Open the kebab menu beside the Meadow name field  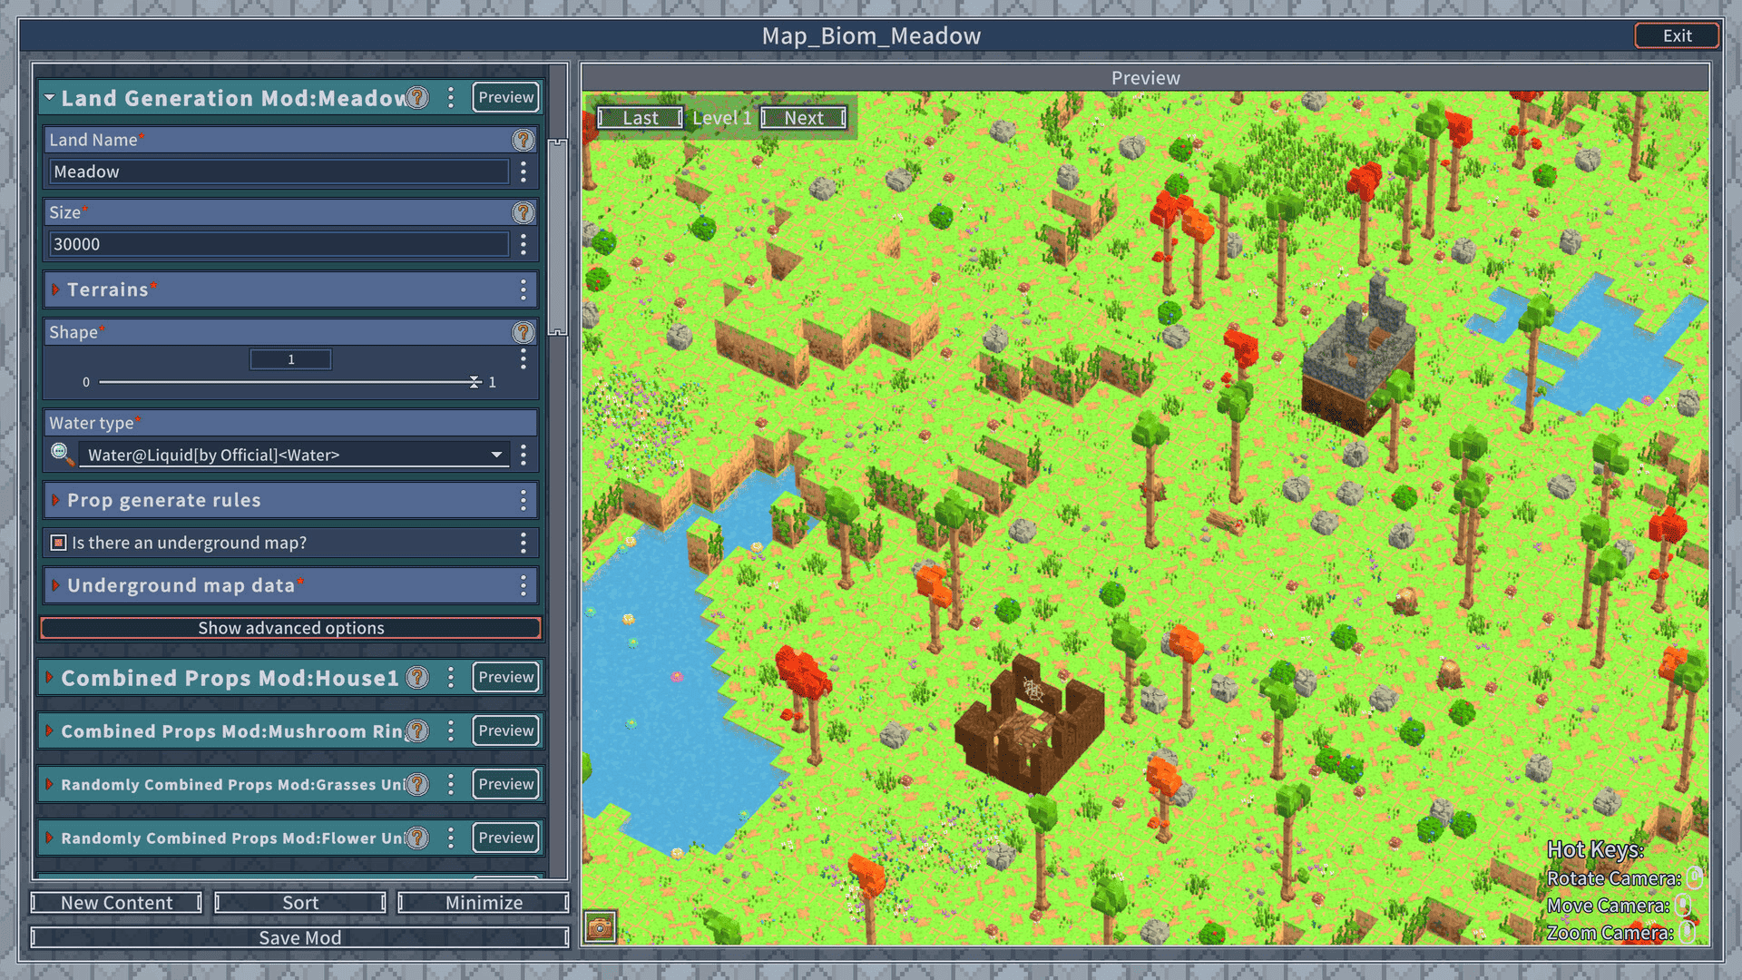524,171
